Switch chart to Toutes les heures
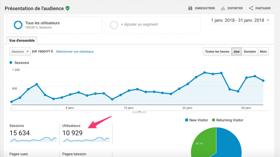Image resolution: width=280 pixels, height=157 pixels. (x=217, y=52)
